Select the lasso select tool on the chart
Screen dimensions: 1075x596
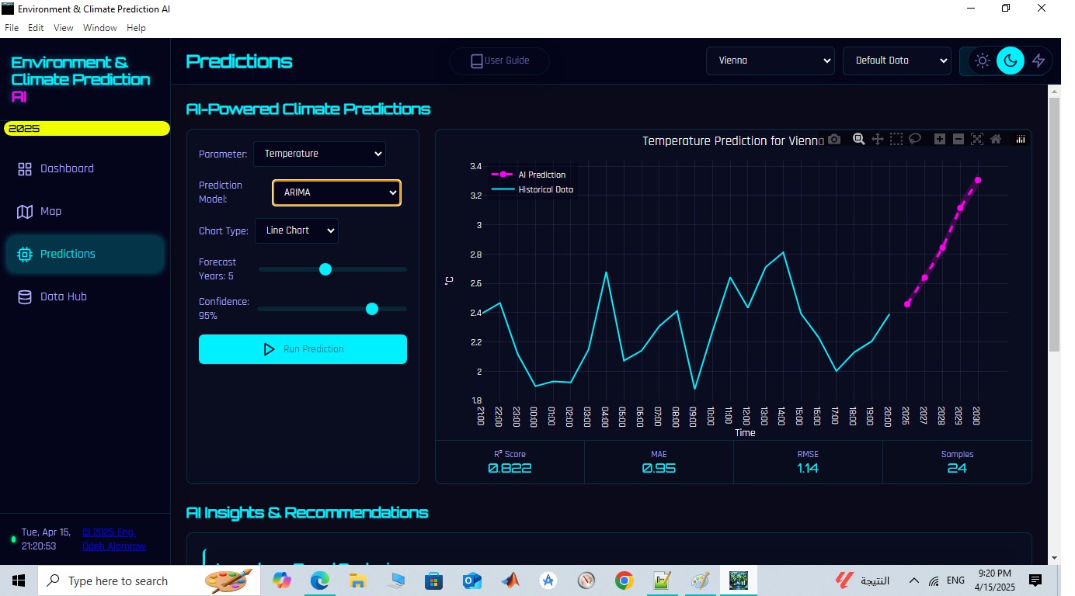click(x=915, y=139)
